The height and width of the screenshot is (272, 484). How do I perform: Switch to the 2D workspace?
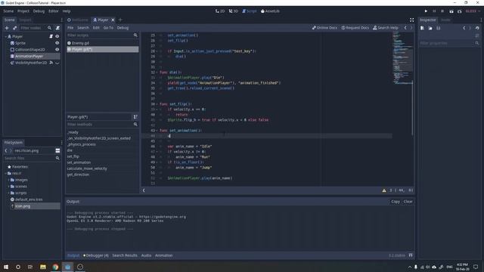220,11
